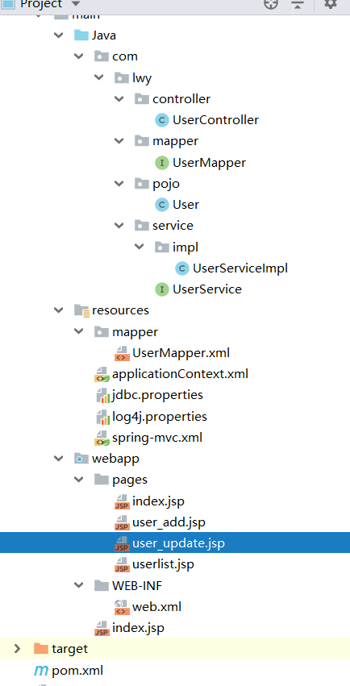The height and width of the screenshot is (686, 350).
Task: Click the UserMapper interface icon
Action: (x=162, y=163)
